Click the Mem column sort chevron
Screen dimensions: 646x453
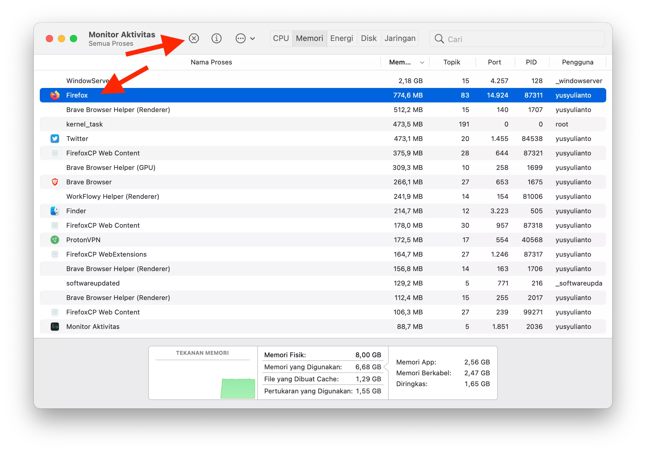click(422, 62)
